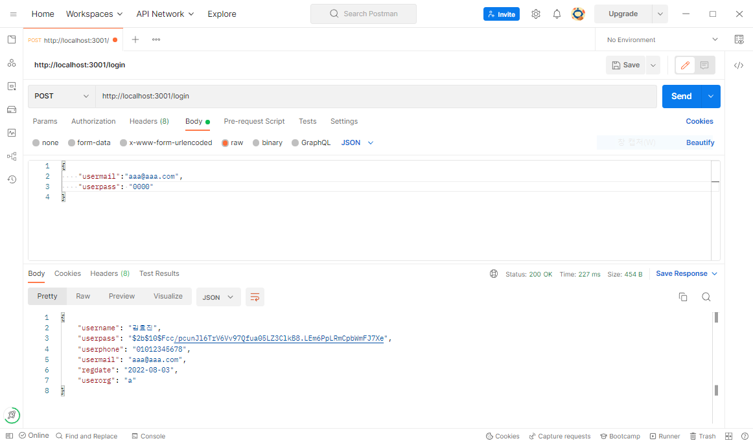Search within the response body
The height and width of the screenshot is (443, 753).
pos(706,297)
